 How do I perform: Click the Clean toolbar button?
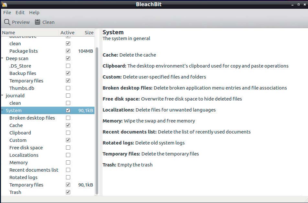click(x=45, y=22)
